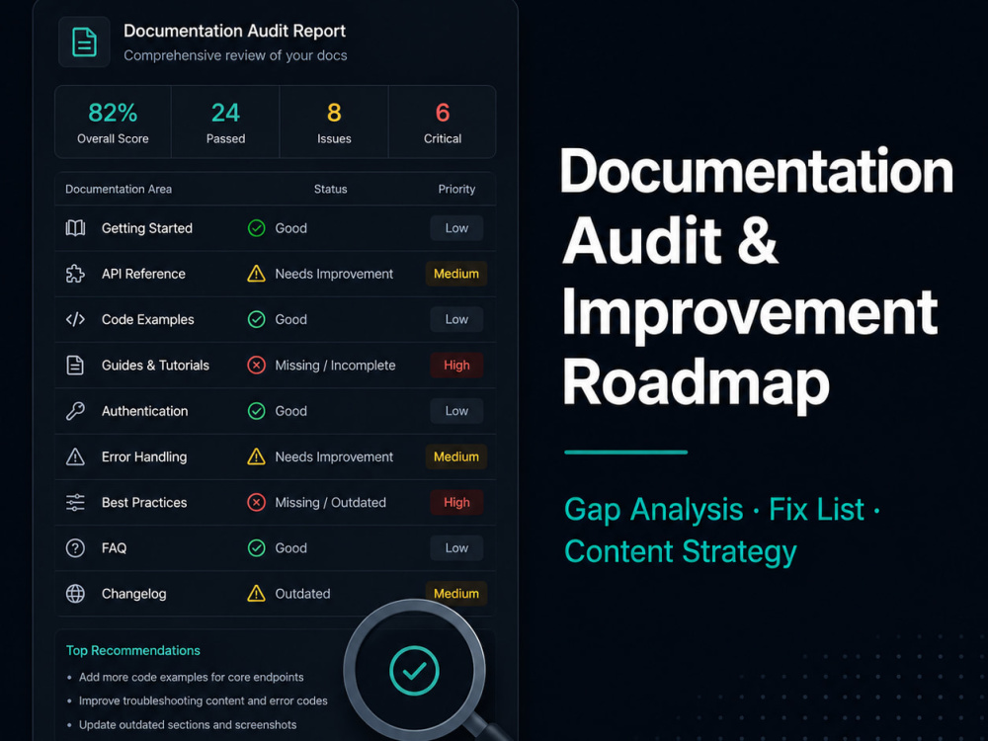Screen dimensions: 988x741
Task: Click the document icon beside Documentation Audit Report
Action: click(84, 42)
